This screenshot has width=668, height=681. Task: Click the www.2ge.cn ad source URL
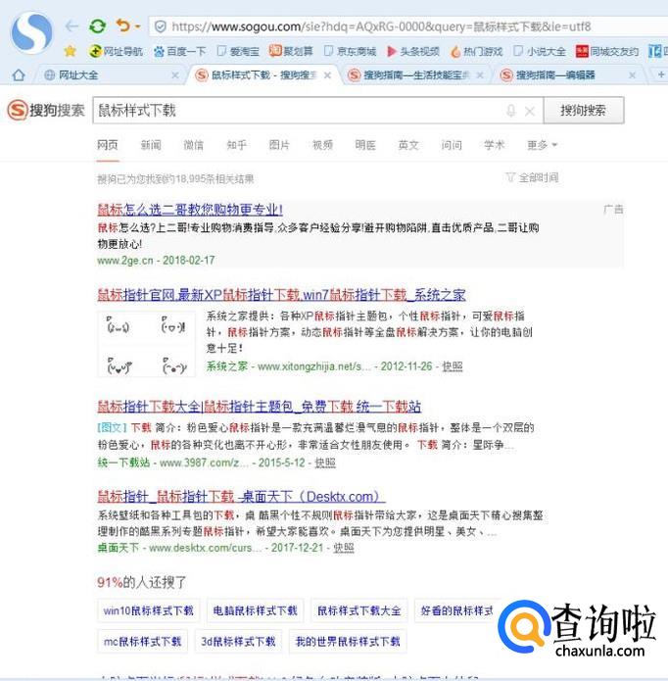(125, 261)
